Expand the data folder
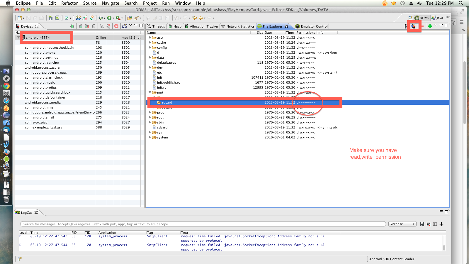This screenshot has height=264, width=469. point(150,57)
